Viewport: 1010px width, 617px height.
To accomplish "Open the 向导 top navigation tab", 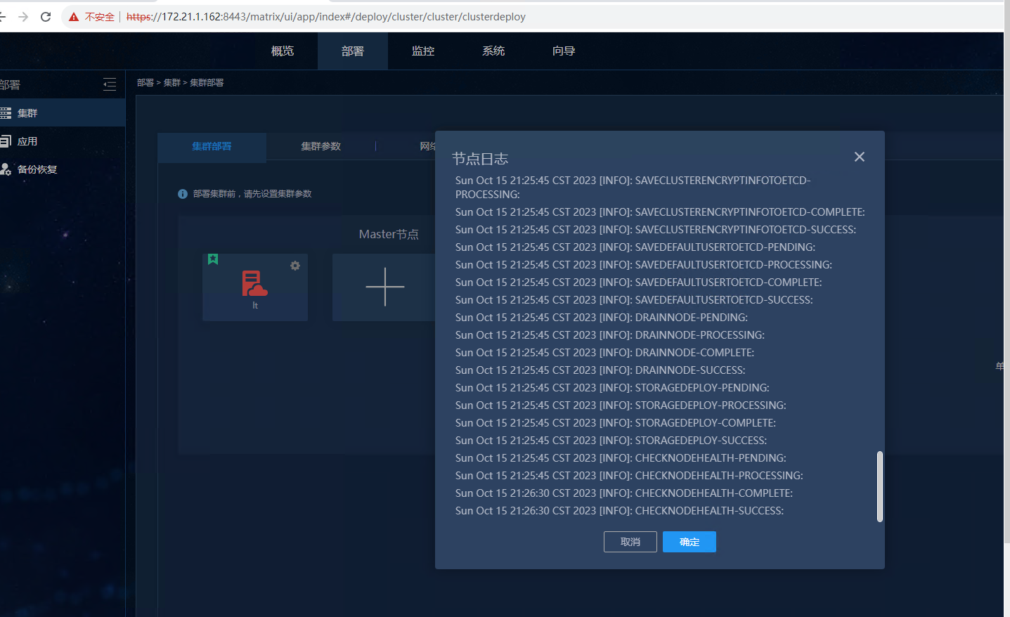I will [x=564, y=51].
